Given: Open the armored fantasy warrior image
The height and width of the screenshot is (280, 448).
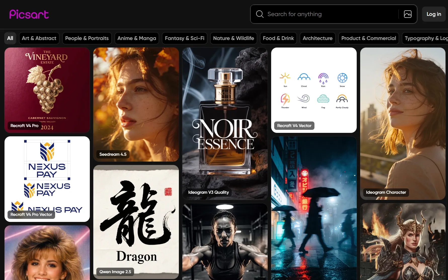Looking at the screenshot, I should click(403, 242).
